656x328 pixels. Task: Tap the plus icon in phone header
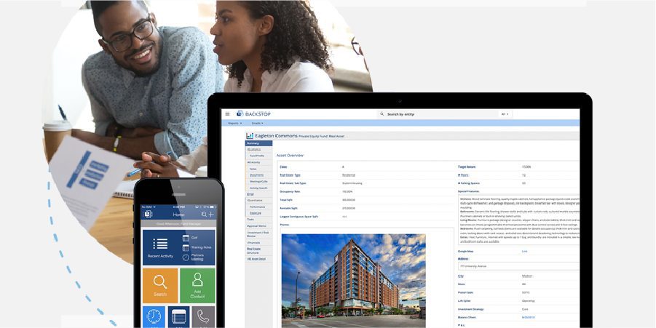coord(211,214)
